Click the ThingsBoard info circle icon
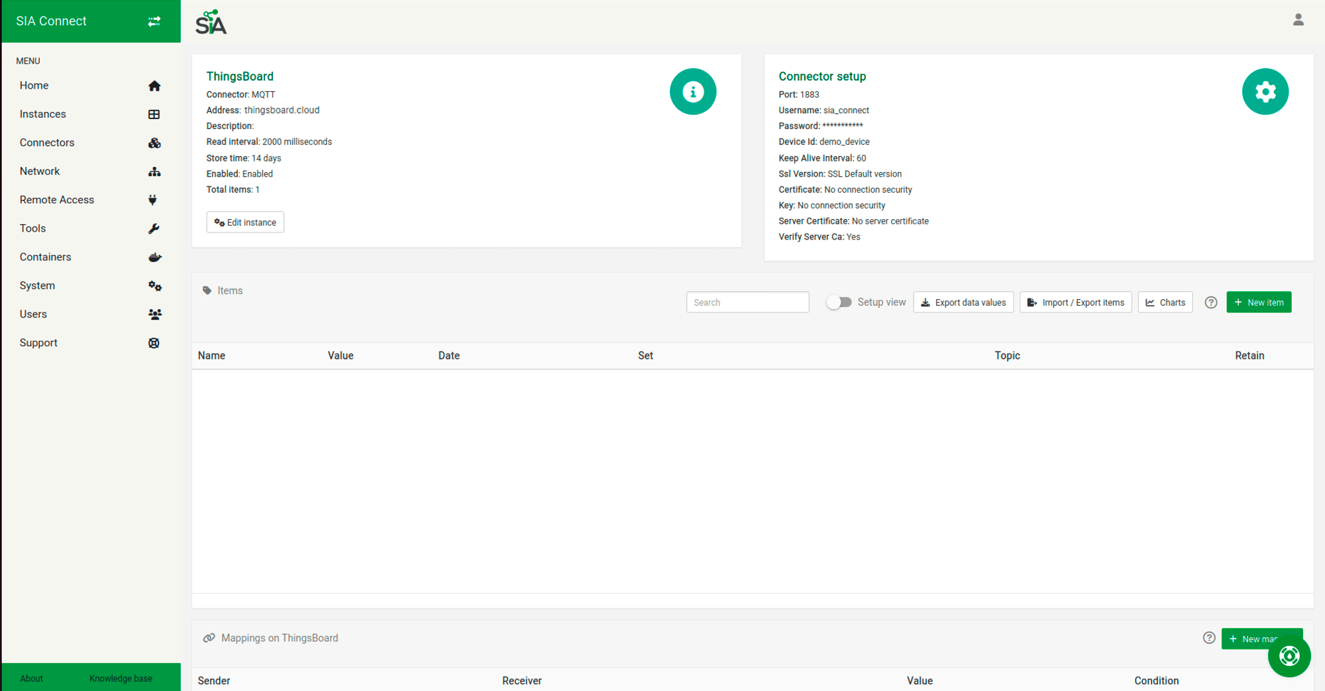1325x691 pixels. (692, 92)
